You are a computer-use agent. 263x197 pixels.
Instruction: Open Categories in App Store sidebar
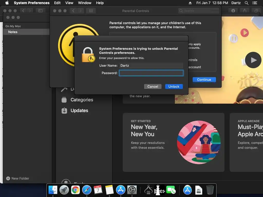(82, 100)
